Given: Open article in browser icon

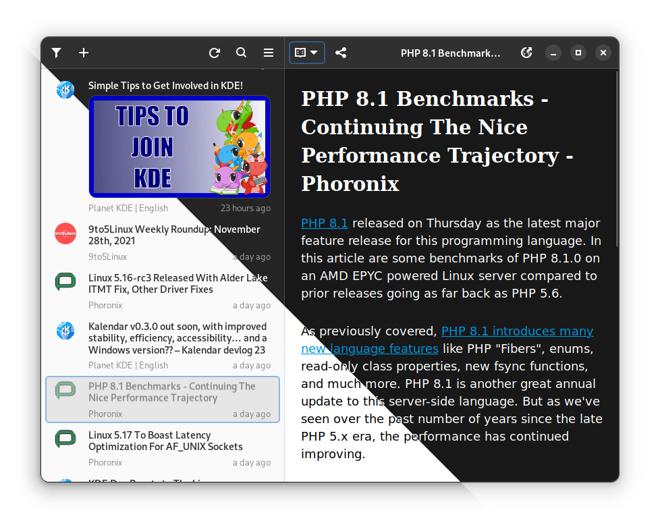Looking at the screenshot, I should (527, 53).
